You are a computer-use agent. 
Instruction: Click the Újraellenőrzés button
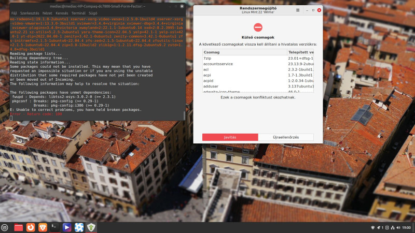[286, 137]
